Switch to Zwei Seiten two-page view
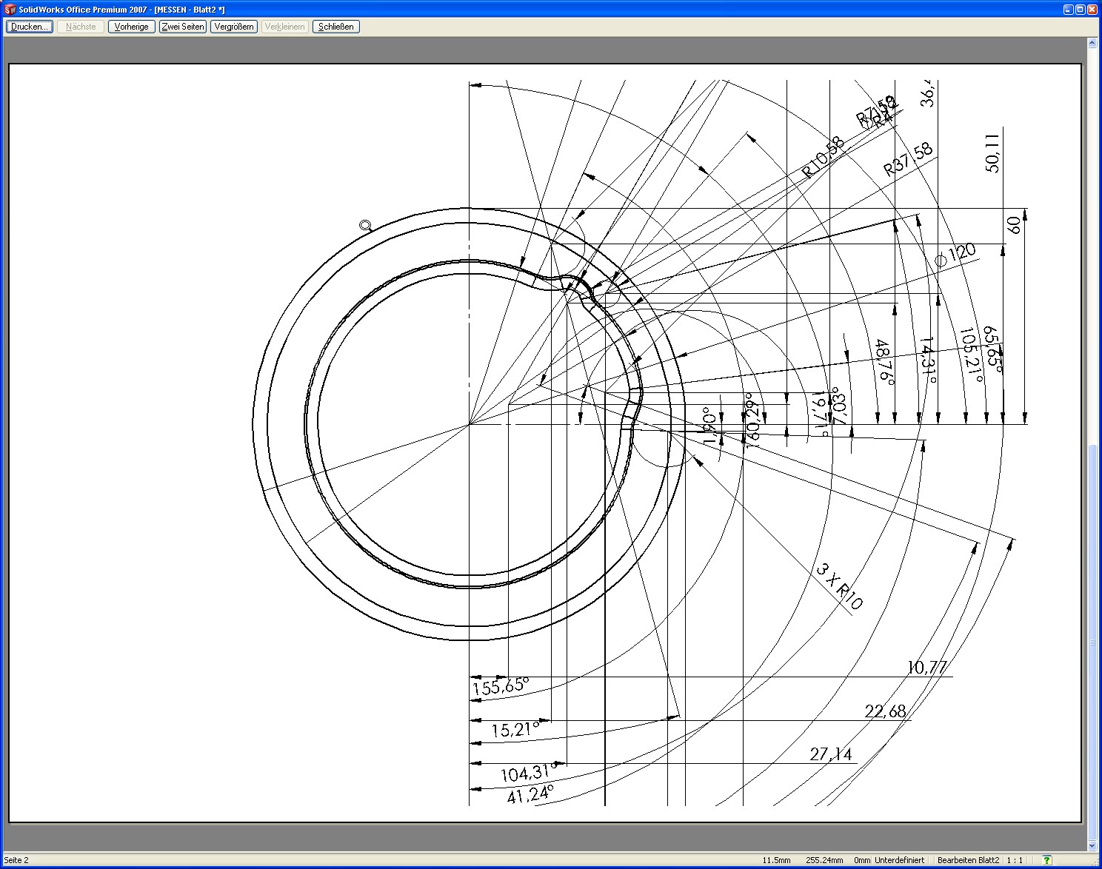Image resolution: width=1102 pixels, height=869 pixels. click(x=183, y=27)
